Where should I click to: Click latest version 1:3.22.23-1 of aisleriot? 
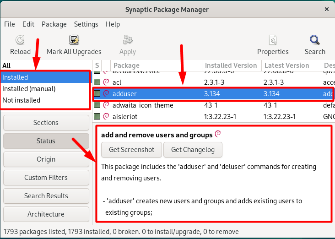(x=280, y=117)
